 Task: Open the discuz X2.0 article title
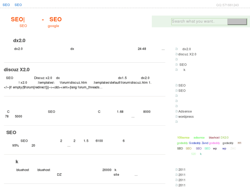click(17, 70)
